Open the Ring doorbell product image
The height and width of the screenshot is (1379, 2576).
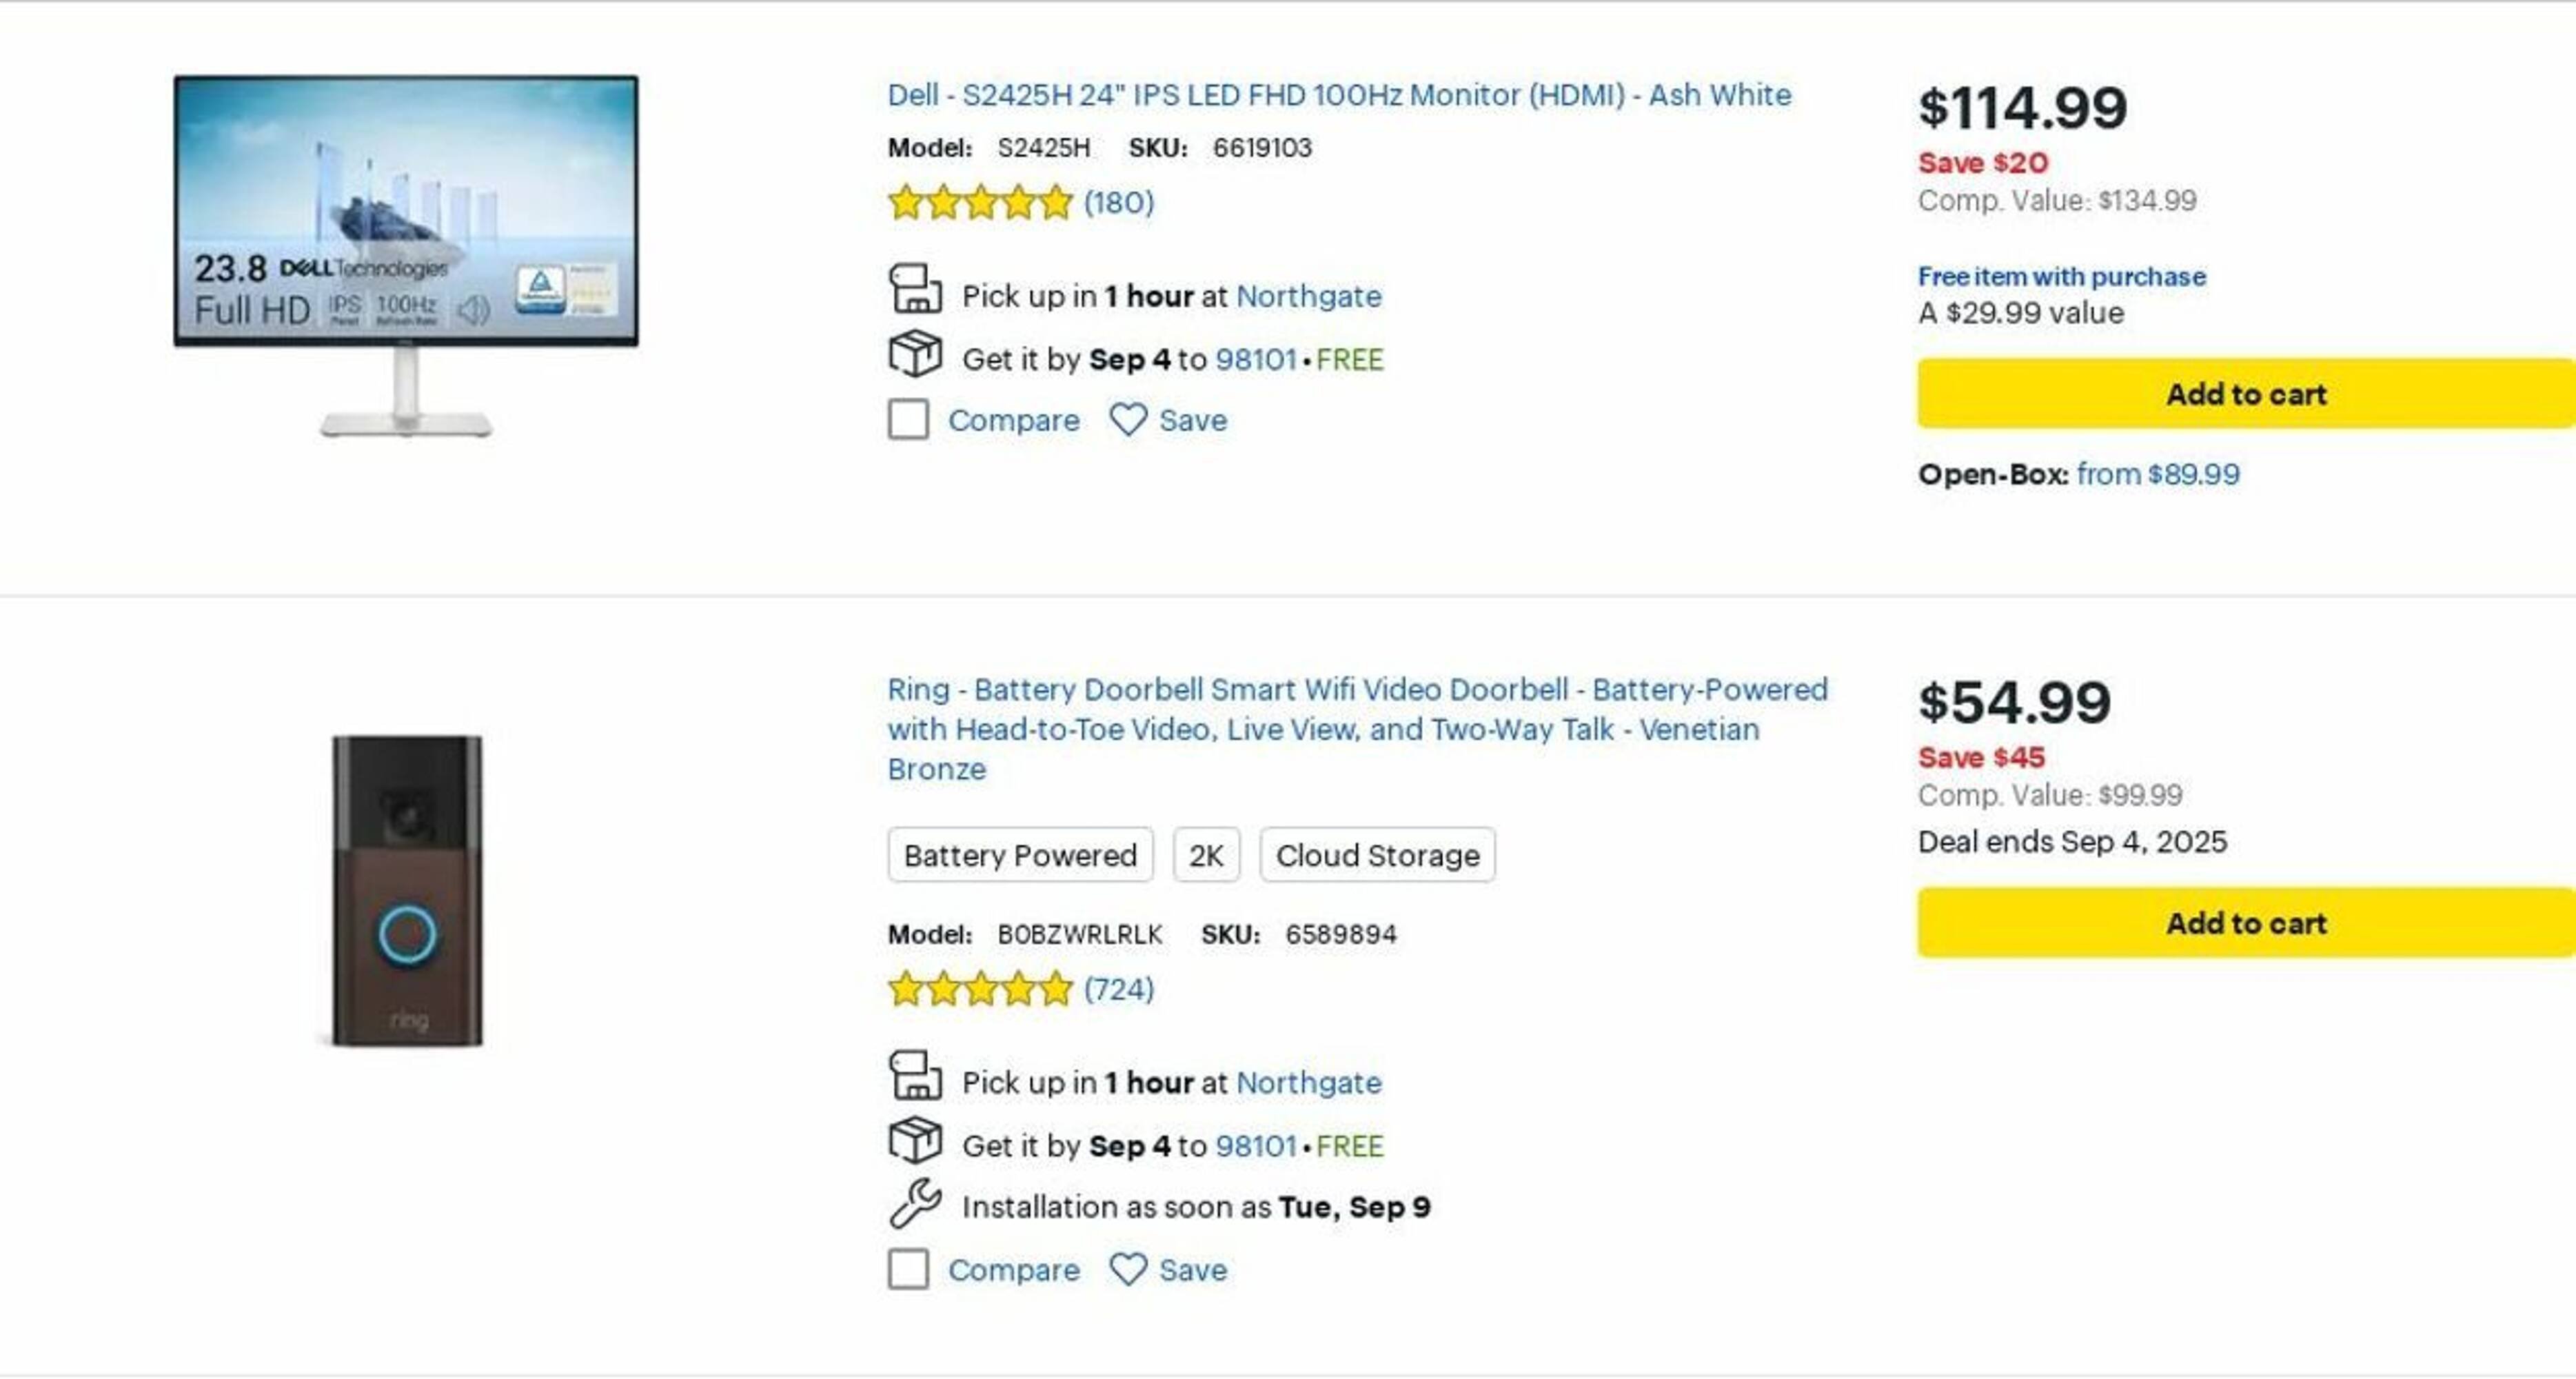click(x=407, y=891)
